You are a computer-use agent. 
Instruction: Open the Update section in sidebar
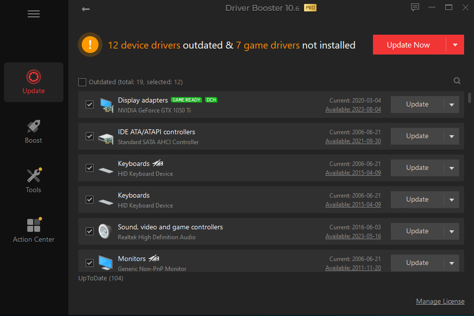click(34, 82)
